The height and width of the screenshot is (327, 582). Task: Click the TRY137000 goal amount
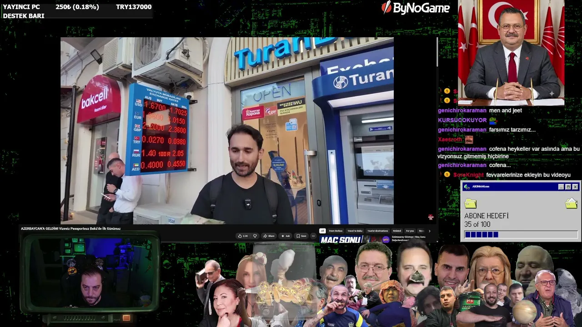tap(134, 7)
